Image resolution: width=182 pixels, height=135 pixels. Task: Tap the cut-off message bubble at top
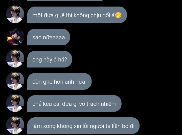pos(65,0)
